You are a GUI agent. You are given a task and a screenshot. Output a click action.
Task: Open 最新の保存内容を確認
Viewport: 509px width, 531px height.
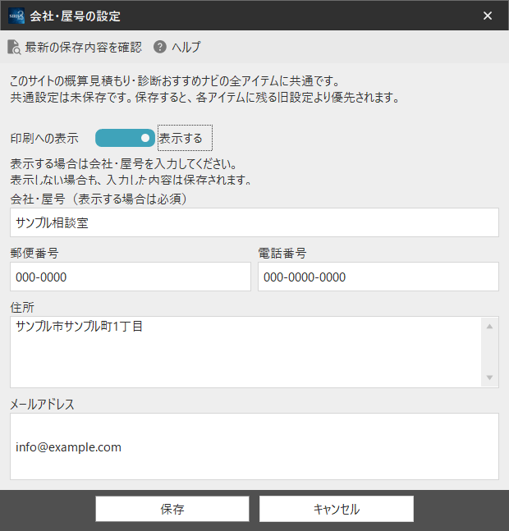pos(83,47)
